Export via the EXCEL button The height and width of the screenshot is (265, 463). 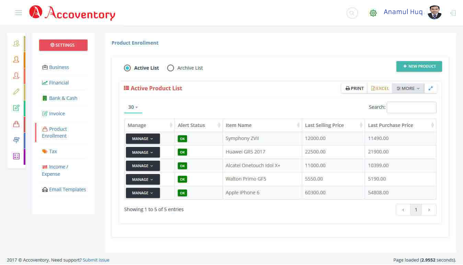point(380,88)
